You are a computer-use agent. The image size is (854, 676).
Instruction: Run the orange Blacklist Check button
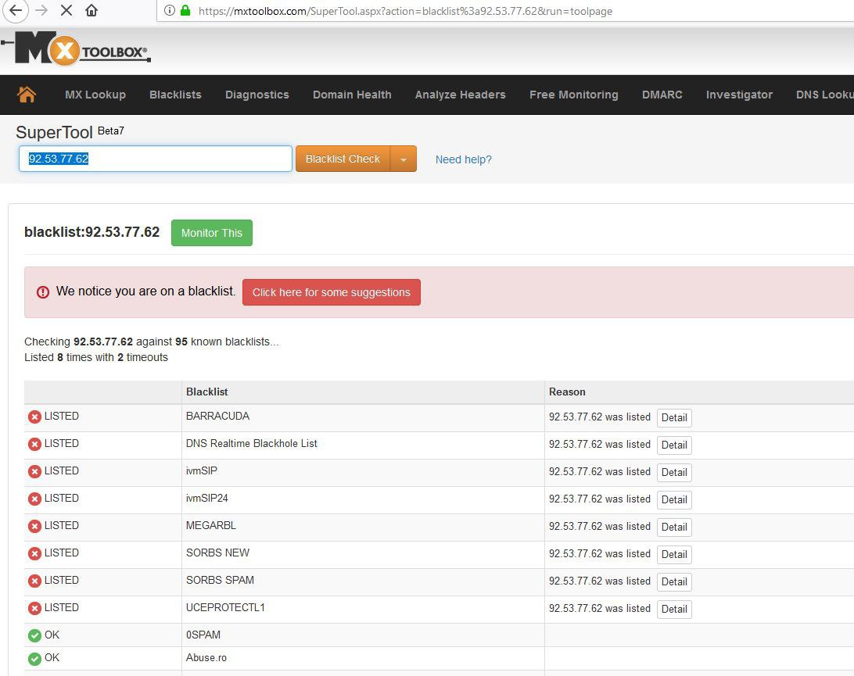tap(343, 159)
